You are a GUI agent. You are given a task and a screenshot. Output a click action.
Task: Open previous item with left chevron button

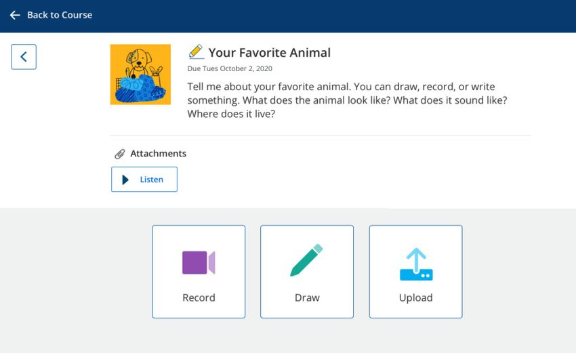(24, 57)
